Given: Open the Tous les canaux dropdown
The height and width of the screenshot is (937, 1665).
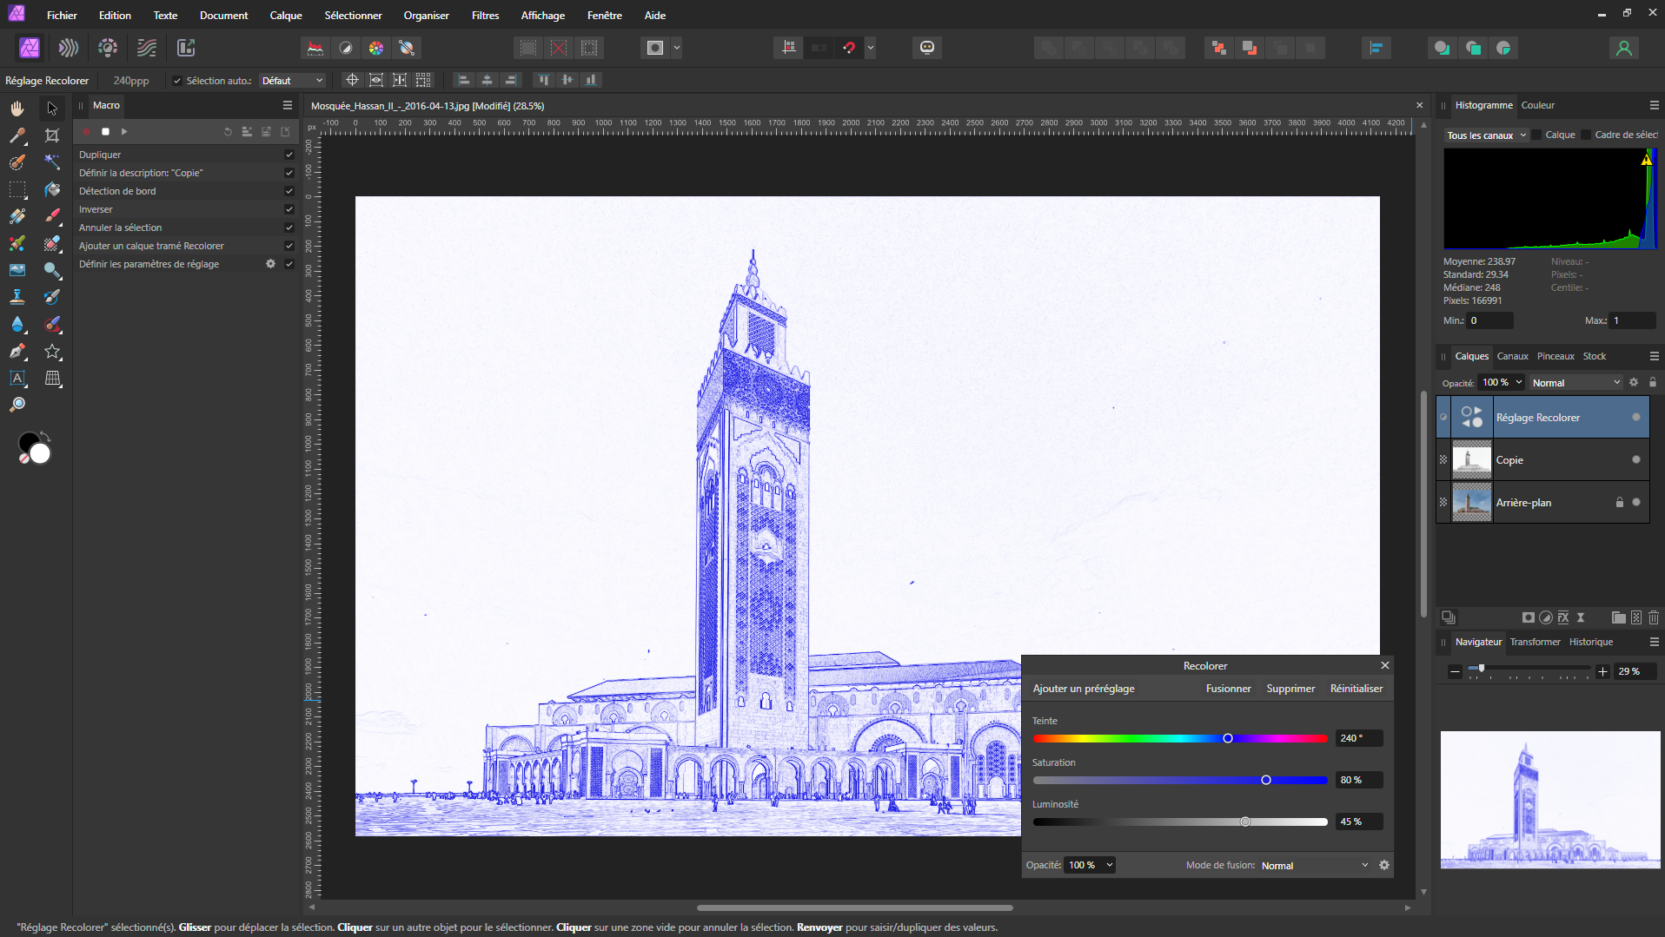Looking at the screenshot, I should tap(1486, 135).
